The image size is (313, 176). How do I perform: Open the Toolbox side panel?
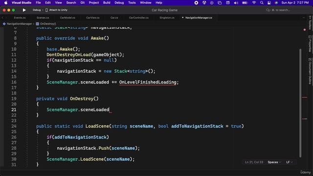(x=310, y=22)
